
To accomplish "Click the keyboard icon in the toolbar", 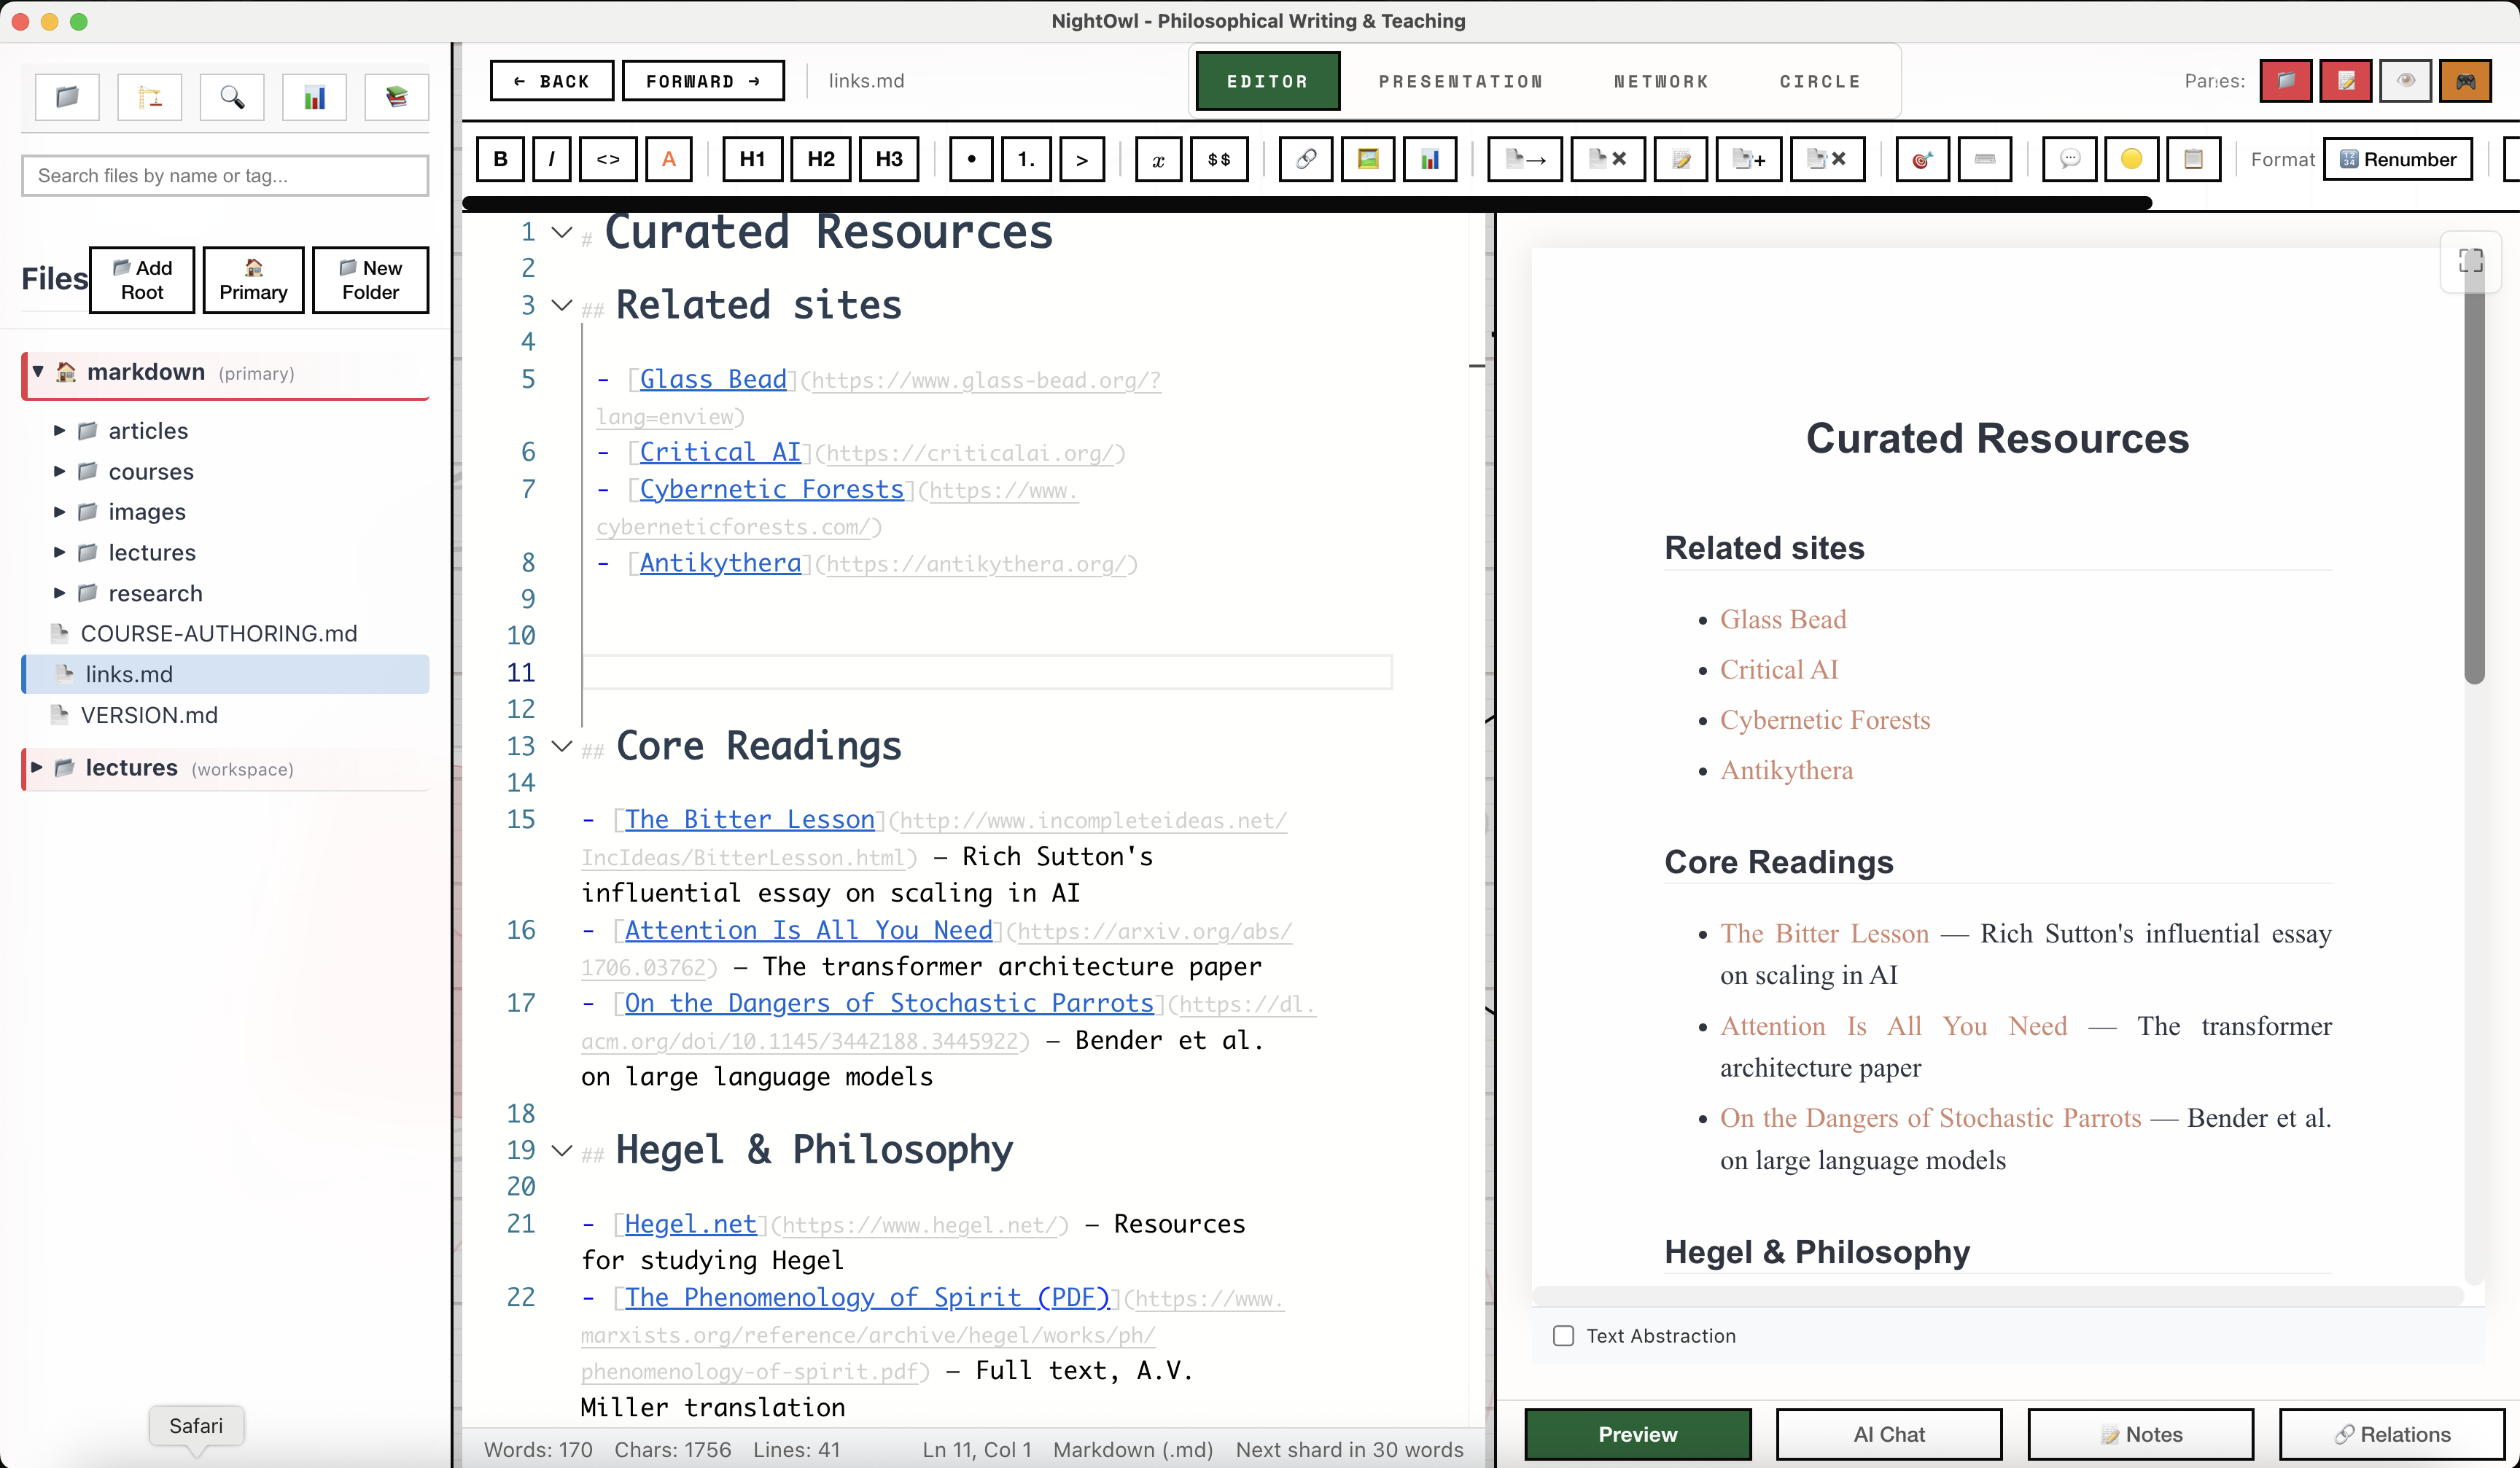I will click(1984, 158).
